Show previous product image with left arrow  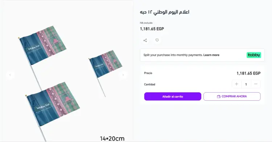coord(10,75)
